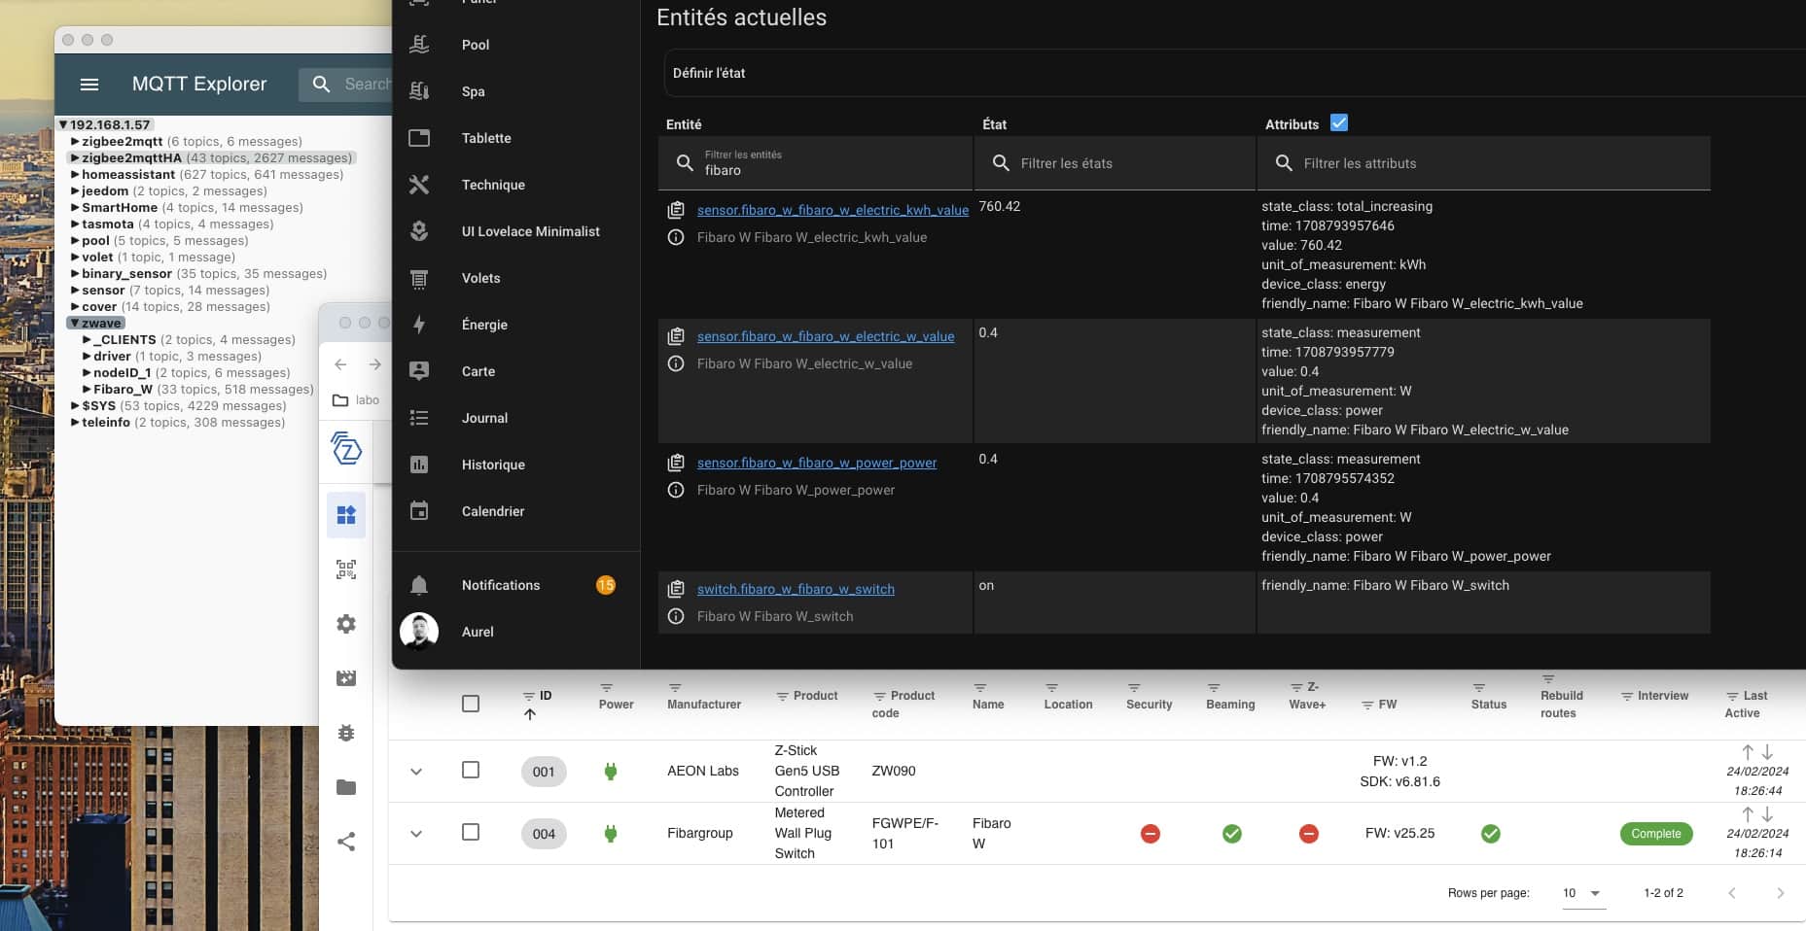Viewport: 1806px width, 931px height.
Task: Show info for electric_w_value entity
Action: tap(676, 363)
